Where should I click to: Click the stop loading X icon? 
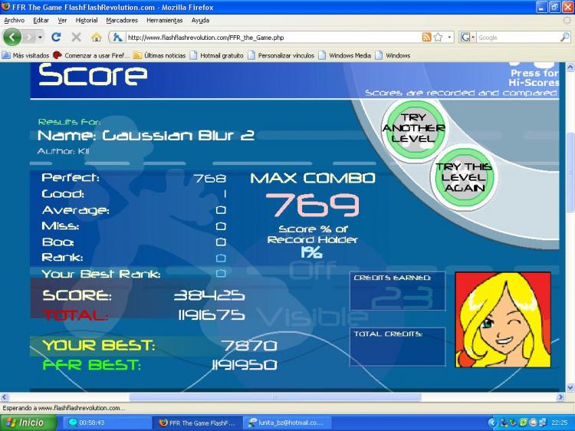point(76,37)
